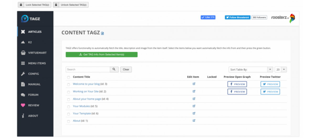Click the Edit Item column header
Screen dimensions: 315x138
193,77
